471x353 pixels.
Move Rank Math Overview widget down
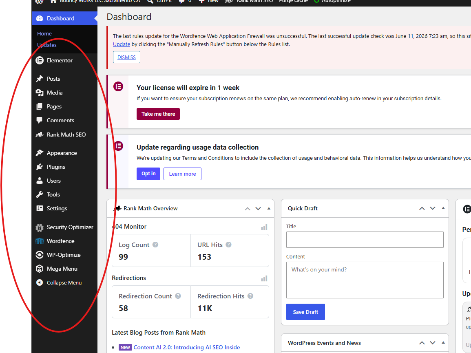pos(258,209)
